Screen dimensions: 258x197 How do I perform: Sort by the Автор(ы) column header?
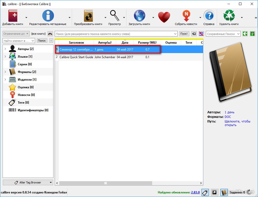coord(105,43)
